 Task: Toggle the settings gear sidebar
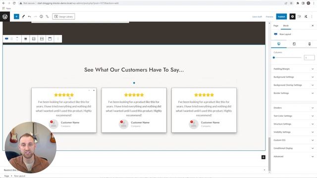tap(292, 16)
